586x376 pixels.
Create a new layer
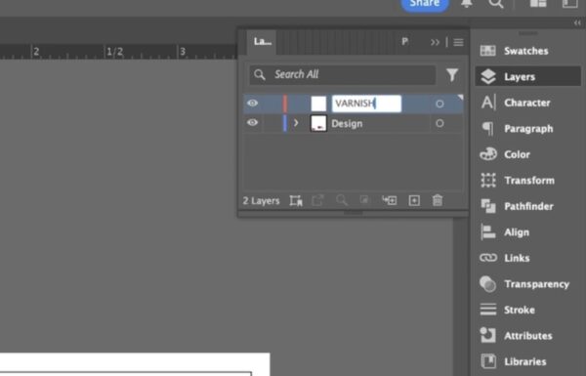414,200
